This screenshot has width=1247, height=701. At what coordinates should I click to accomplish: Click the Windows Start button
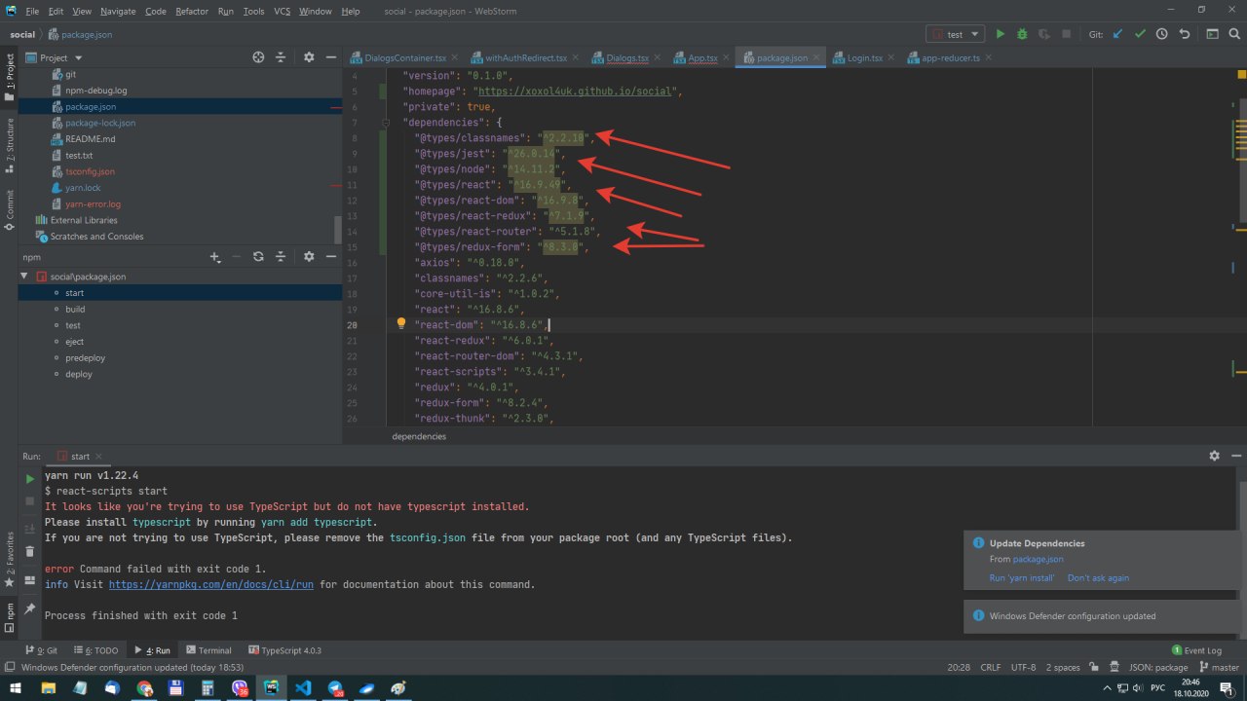click(16, 688)
